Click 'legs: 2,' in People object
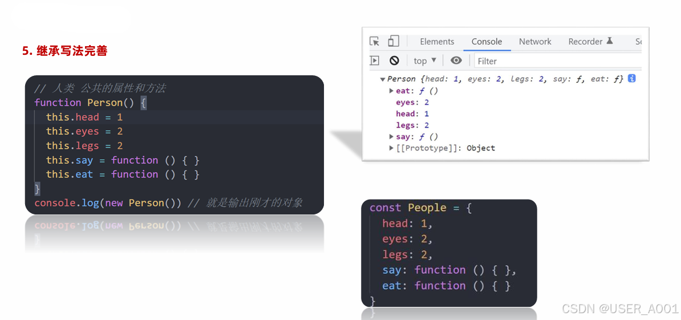This screenshot has width=681, height=320. pos(407,255)
